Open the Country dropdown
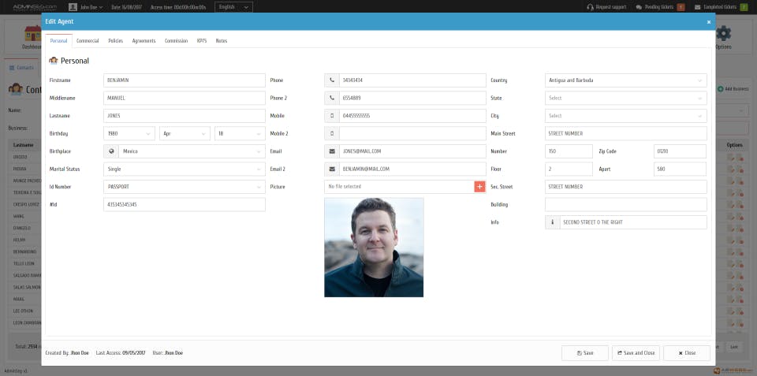The width and height of the screenshot is (757, 376). [625, 80]
